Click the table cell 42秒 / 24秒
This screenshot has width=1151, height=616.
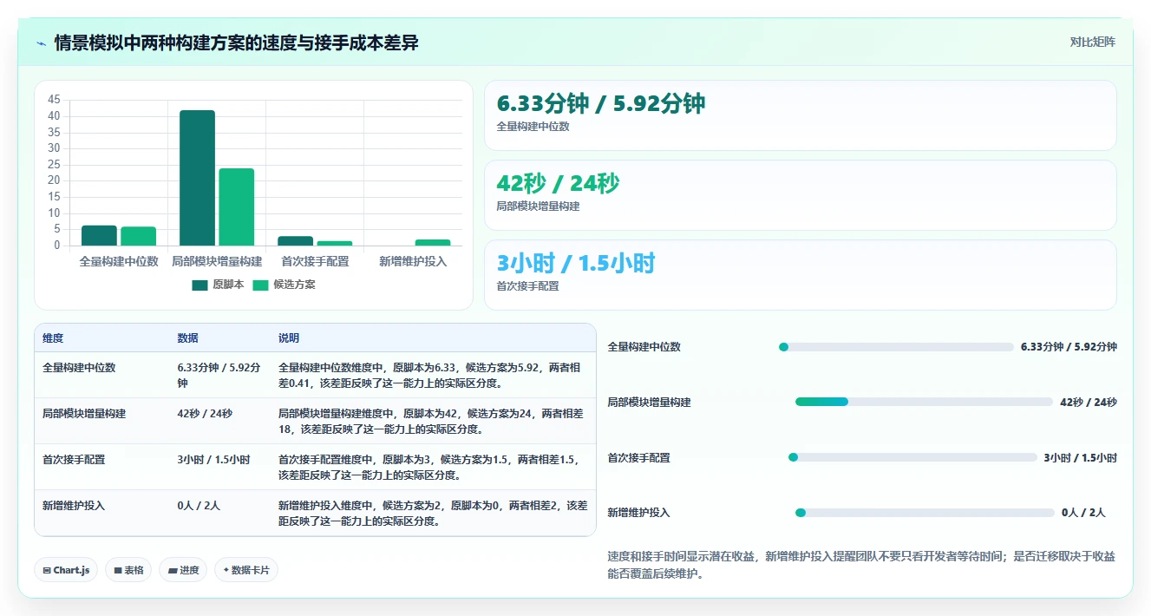205,414
